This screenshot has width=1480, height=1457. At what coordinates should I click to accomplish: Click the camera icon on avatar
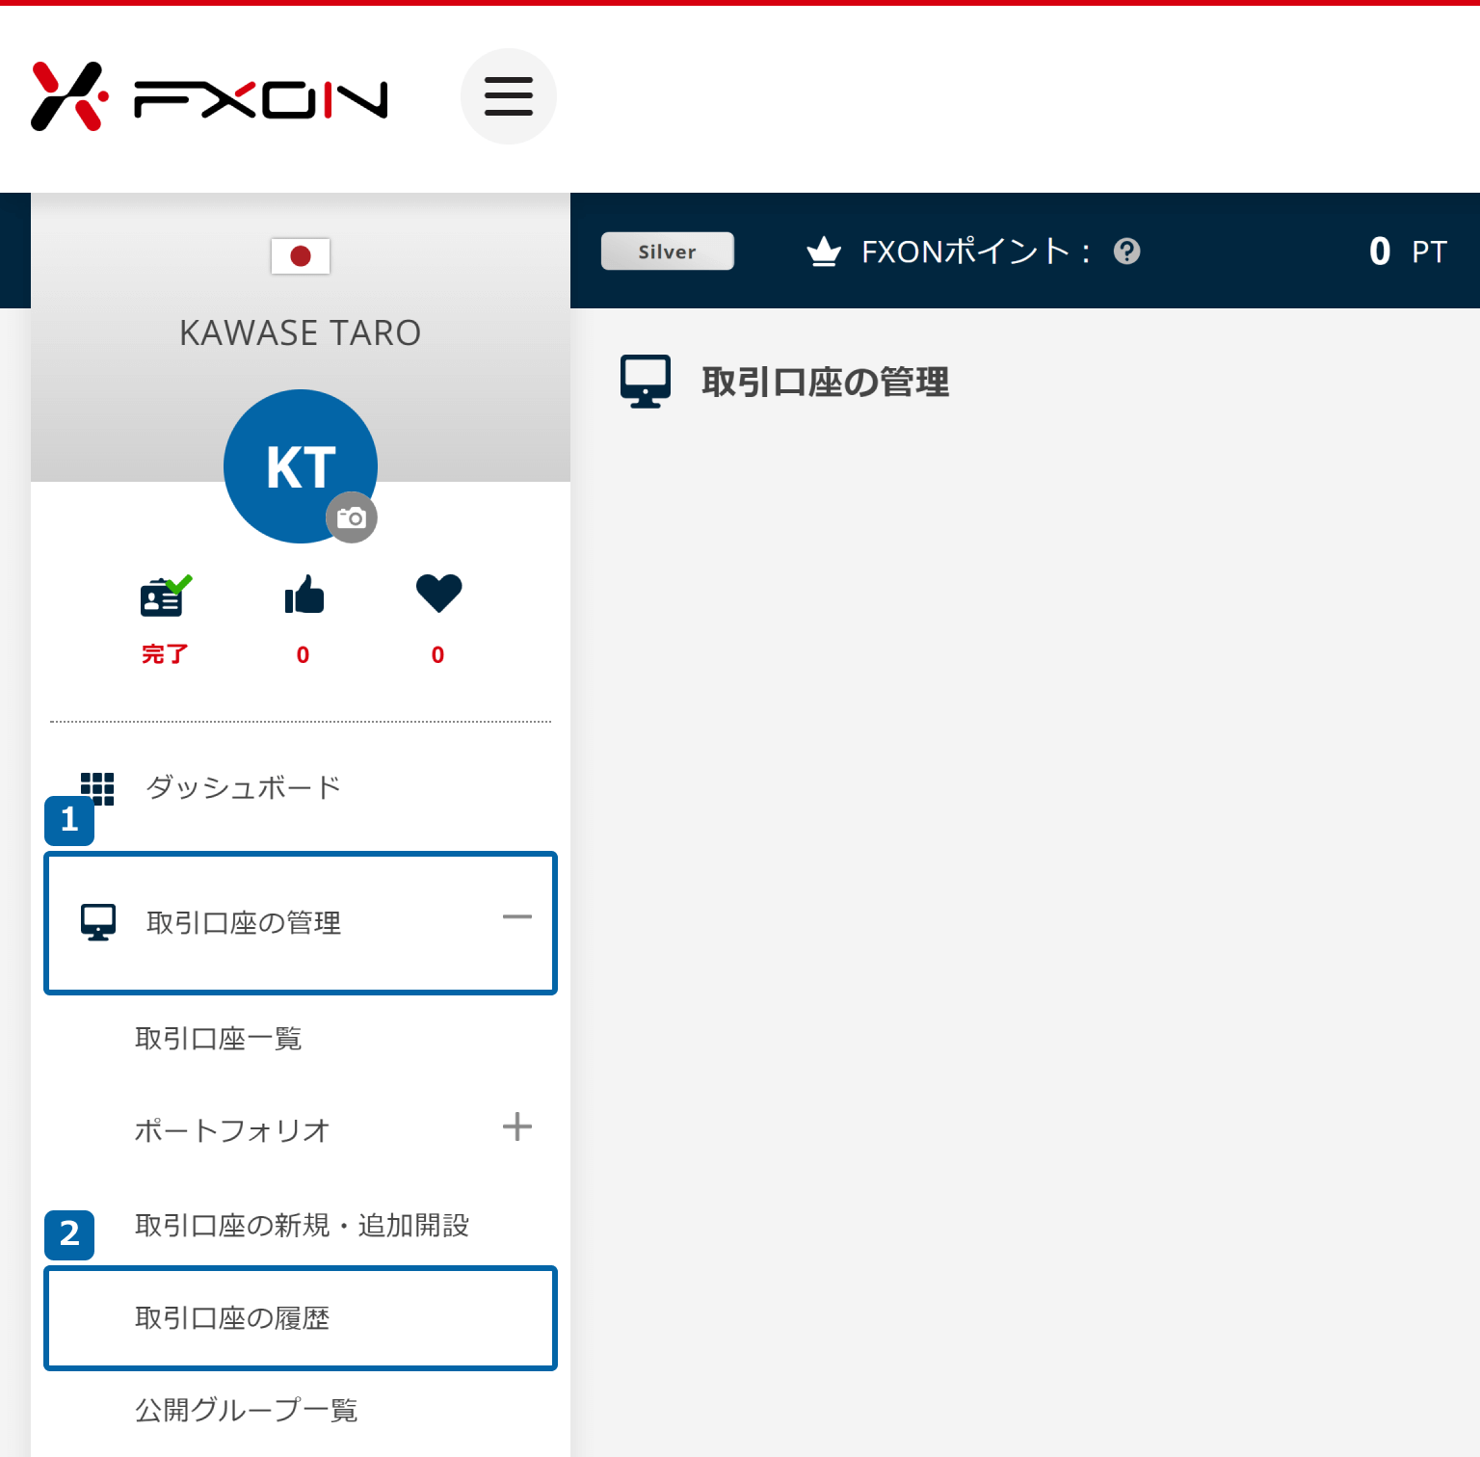[x=352, y=517]
